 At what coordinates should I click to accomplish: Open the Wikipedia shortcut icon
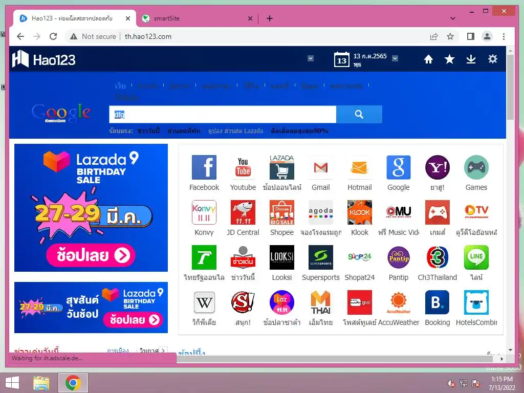coord(204,302)
